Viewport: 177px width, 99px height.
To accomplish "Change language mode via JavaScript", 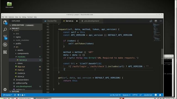I will point(148,95).
